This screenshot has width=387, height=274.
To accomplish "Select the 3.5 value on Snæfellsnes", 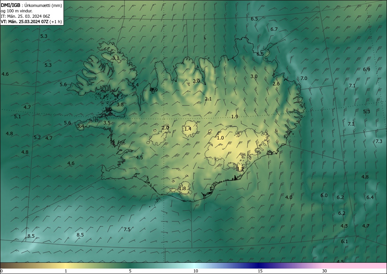I will (x=107, y=123).
